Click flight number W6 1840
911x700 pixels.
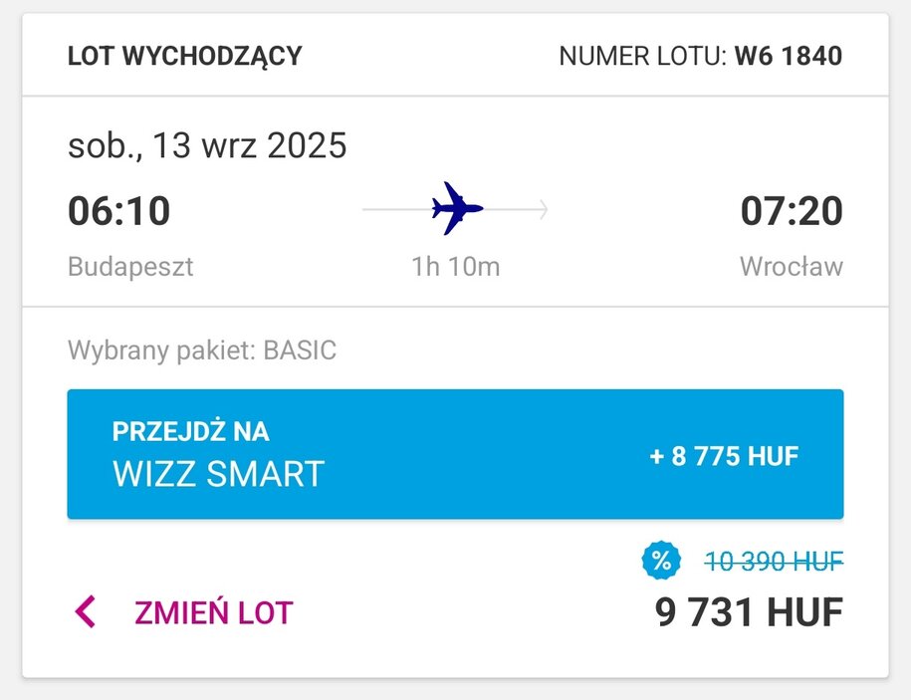[789, 57]
